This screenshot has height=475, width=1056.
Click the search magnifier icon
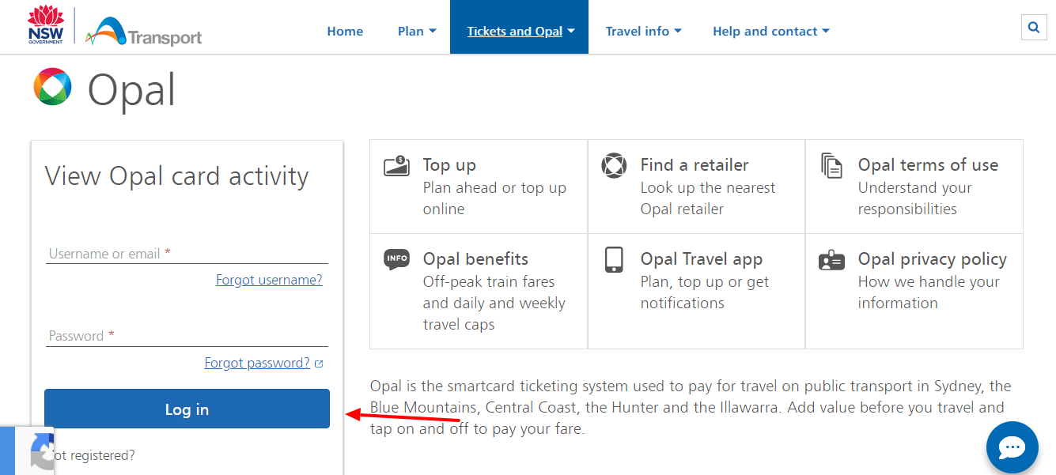tap(1034, 26)
